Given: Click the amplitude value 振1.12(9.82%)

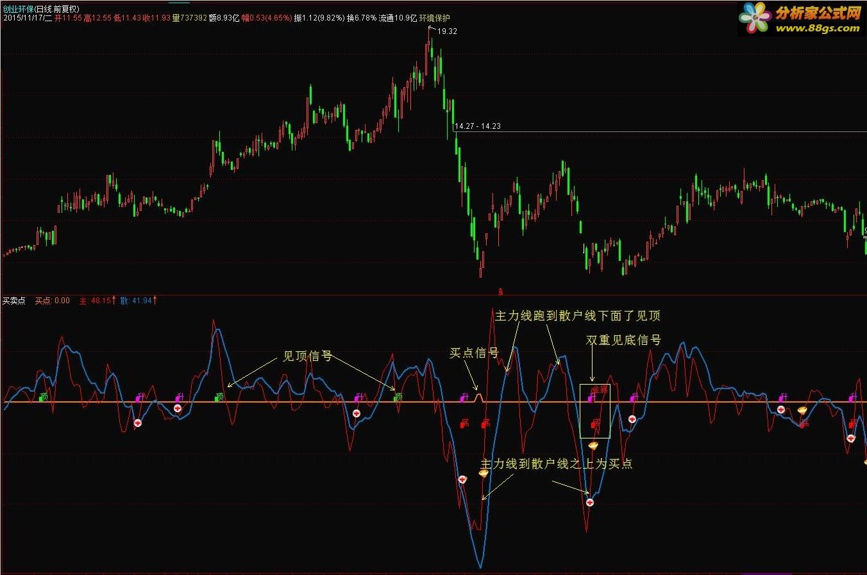Looking at the screenshot, I should tap(319, 18).
